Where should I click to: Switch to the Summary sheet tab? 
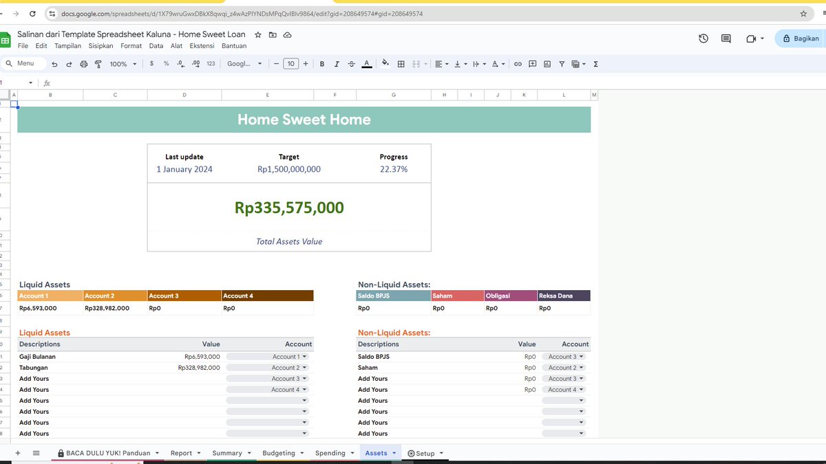(231, 453)
